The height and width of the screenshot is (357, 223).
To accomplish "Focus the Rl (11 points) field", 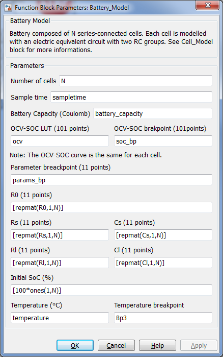I will (60, 263).
